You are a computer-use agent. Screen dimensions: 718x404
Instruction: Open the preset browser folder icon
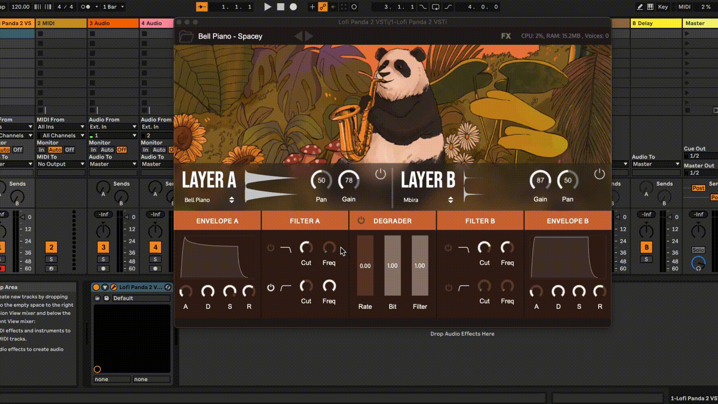[186, 36]
